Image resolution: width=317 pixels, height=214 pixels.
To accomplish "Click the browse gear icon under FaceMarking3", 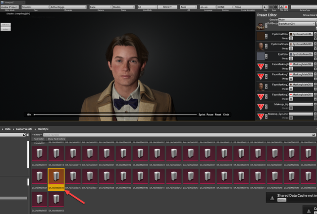I will (291, 99).
